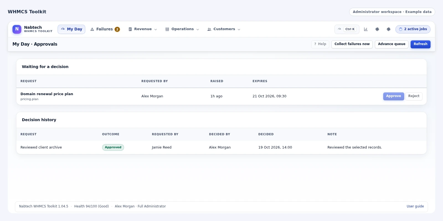Refresh the approvals page
443x221 pixels.
[420, 44]
